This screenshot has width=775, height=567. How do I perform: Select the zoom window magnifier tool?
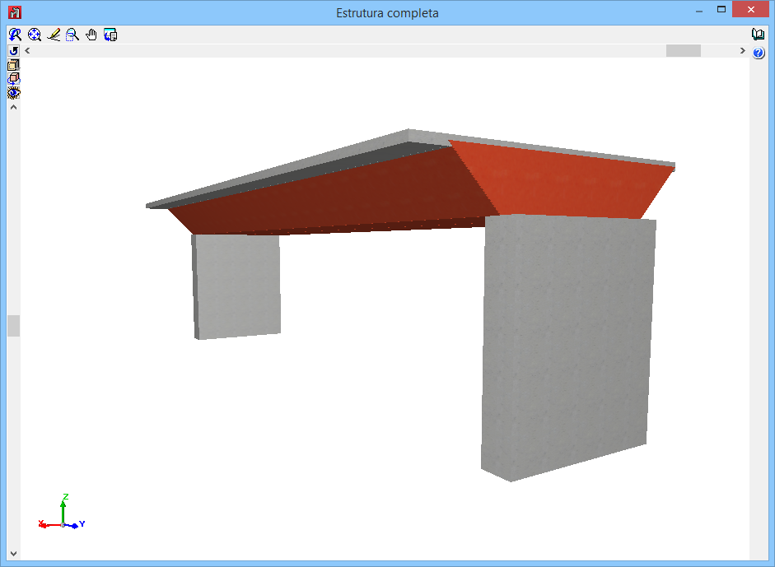72,35
